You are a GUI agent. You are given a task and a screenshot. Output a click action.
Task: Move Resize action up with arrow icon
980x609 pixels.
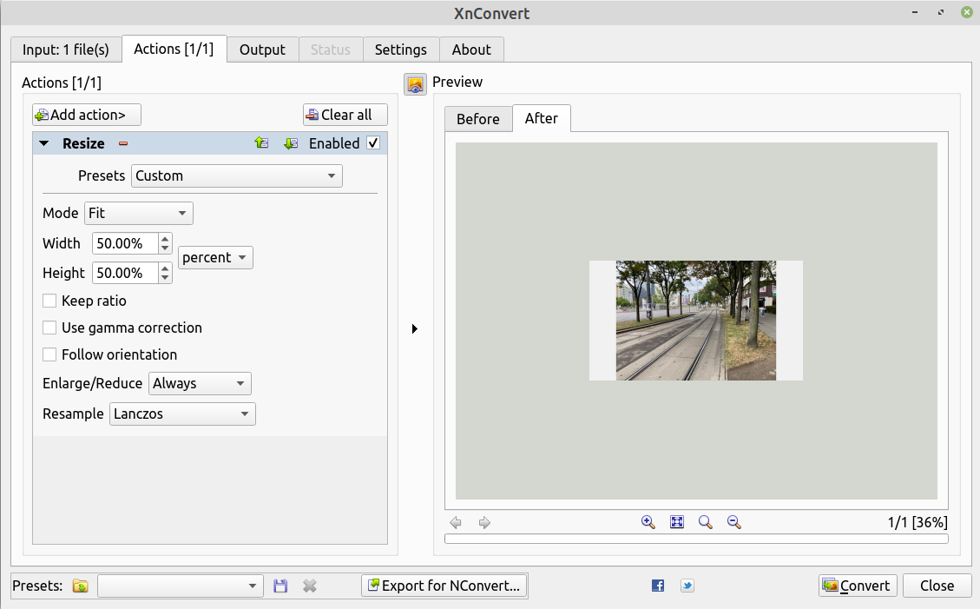(x=261, y=143)
